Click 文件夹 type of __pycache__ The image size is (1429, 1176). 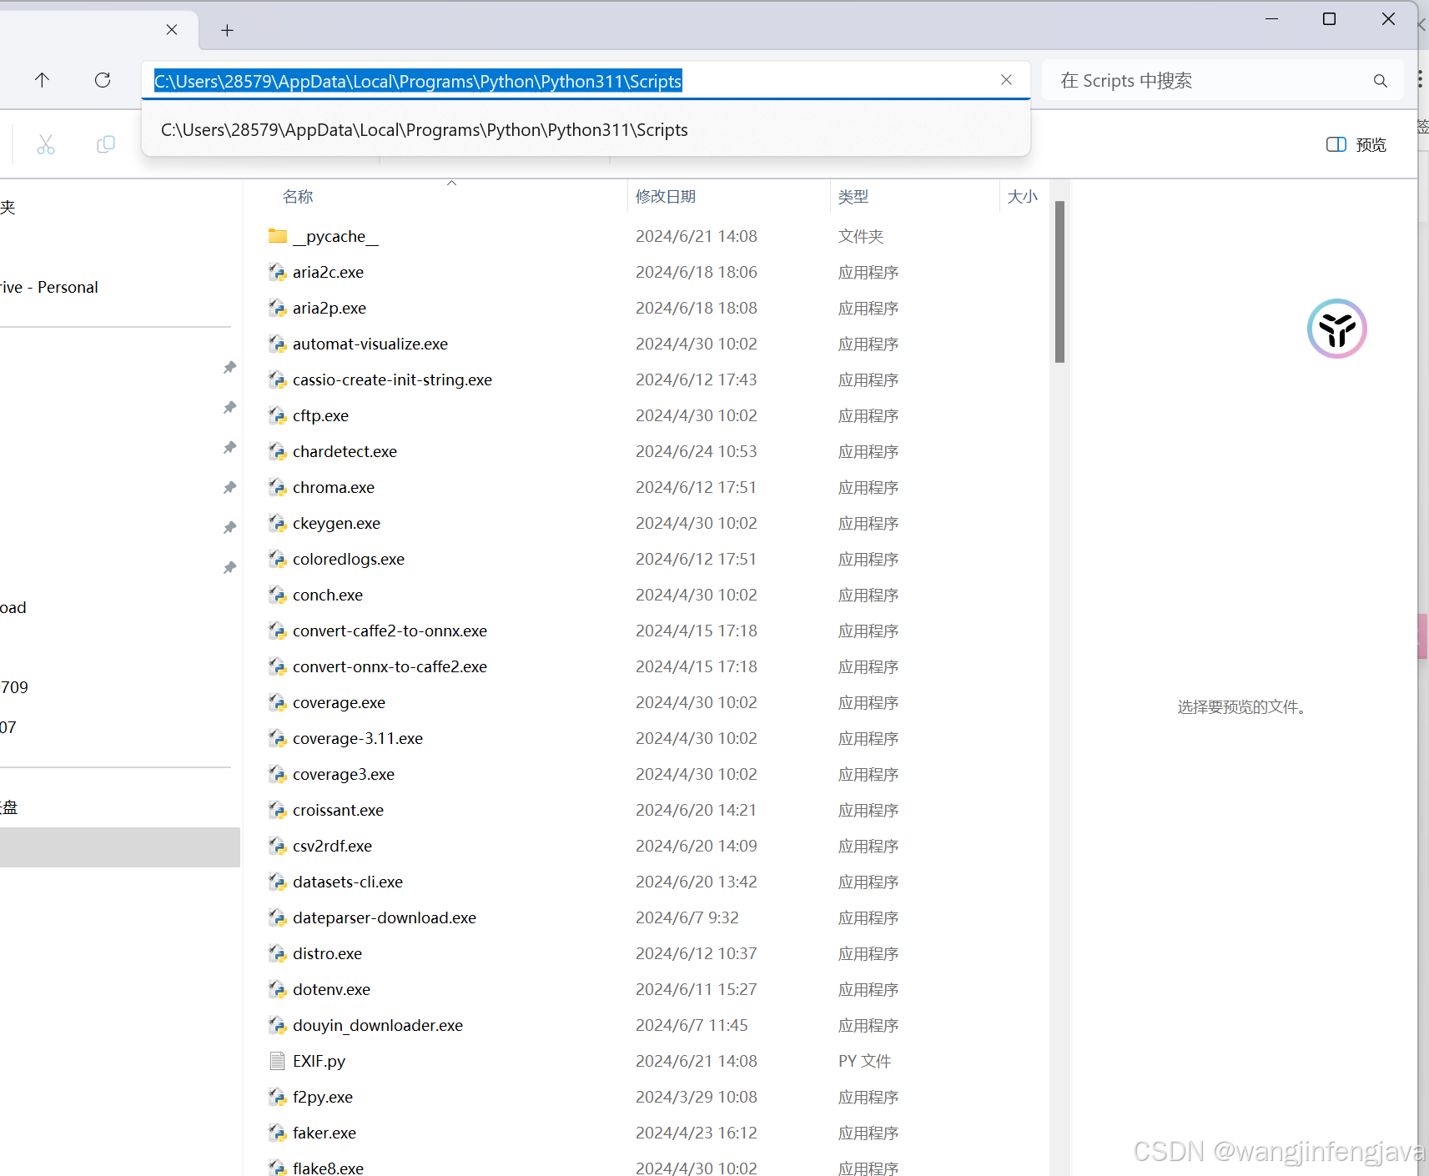[x=860, y=236]
